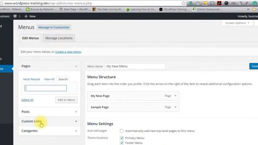Viewport: 258px width, 145px height.
Task: Open the CSS extension in browser toolbar
Action: tap(233, 3)
